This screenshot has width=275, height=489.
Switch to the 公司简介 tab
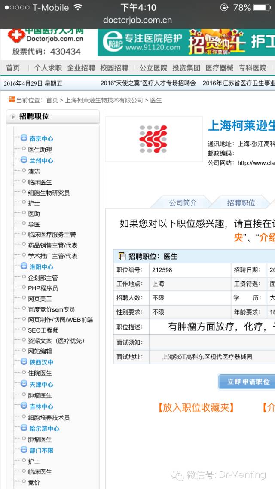183,202
